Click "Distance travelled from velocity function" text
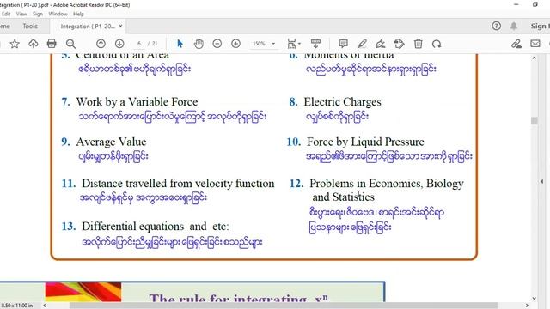Image resolution: width=550 pixels, height=309 pixels. [178, 183]
